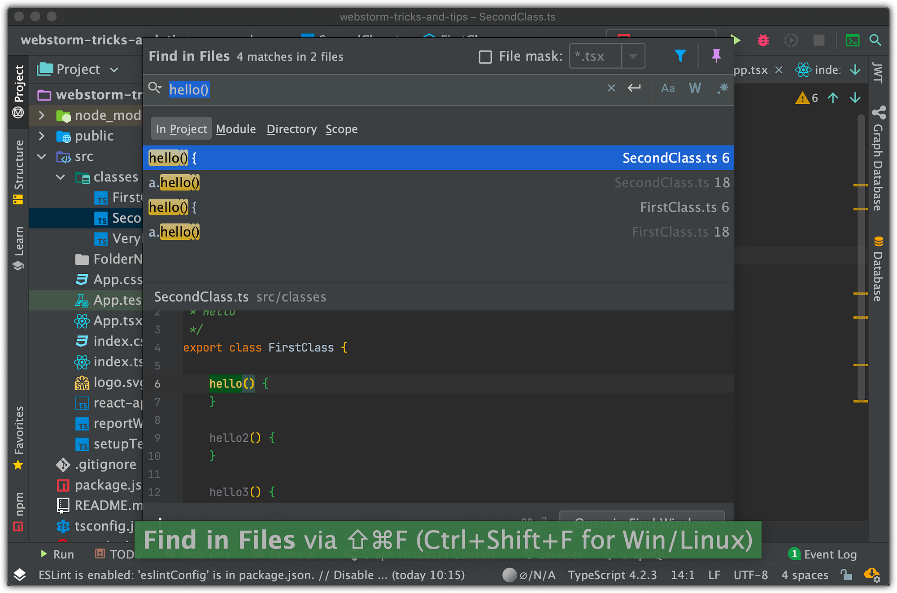Toggle Words (W) search option
The image size is (897, 593).
point(695,88)
